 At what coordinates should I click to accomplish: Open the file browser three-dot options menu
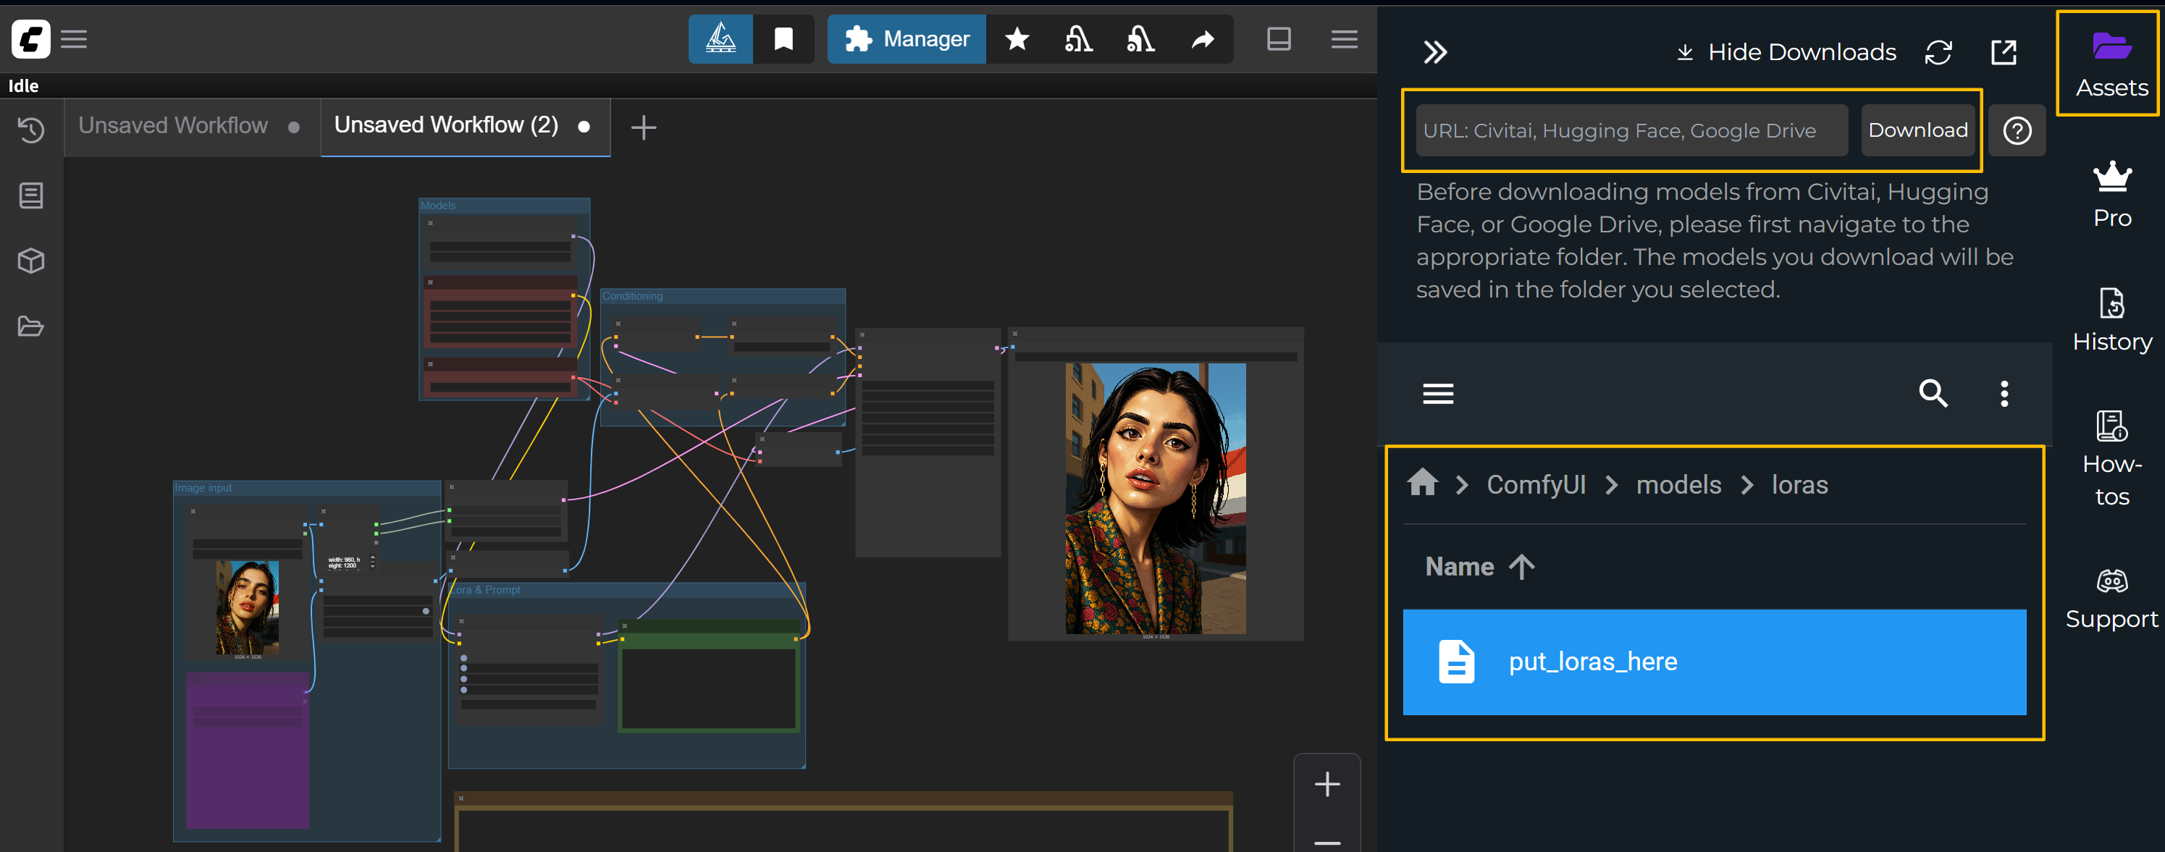point(2004,393)
